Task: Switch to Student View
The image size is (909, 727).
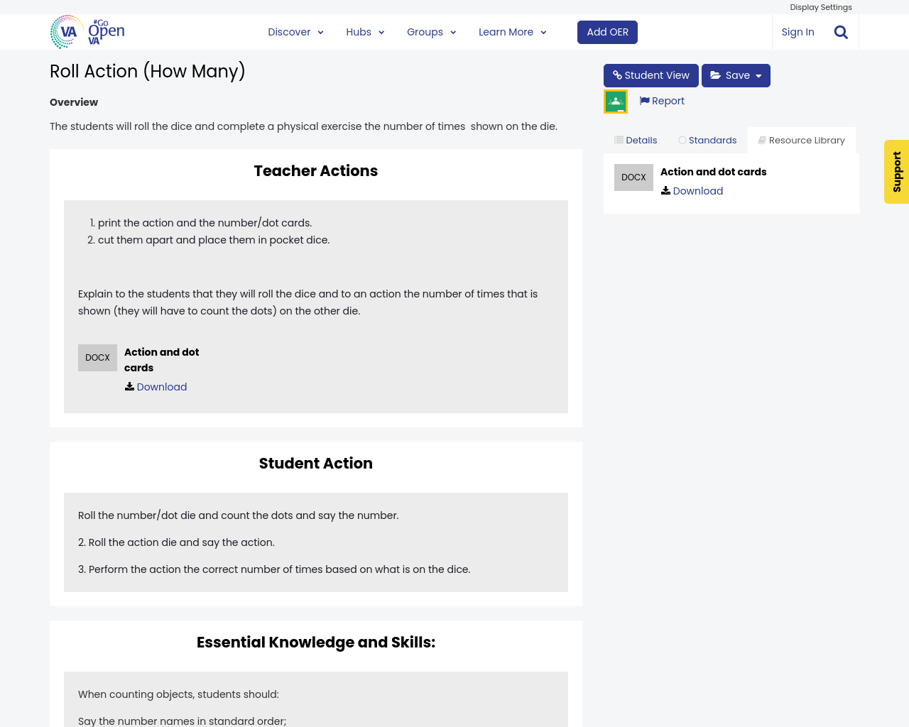Action: coord(651,75)
